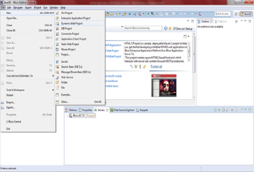
Task: Switch to the Markers tab
Action: pyautogui.click(x=71, y=110)
